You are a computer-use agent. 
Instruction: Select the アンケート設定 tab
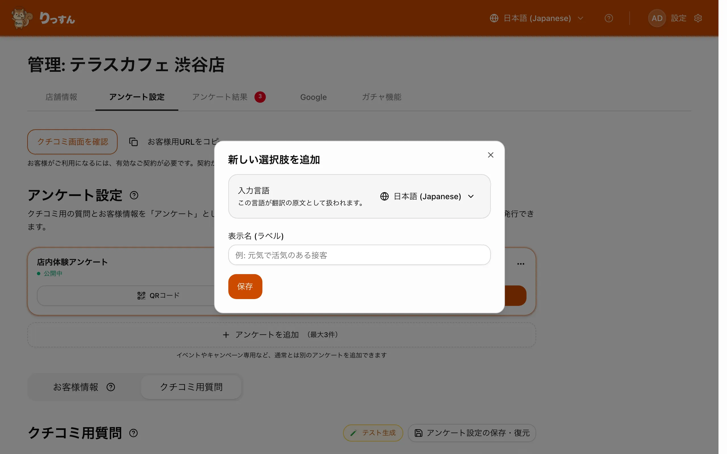[x=137, y=97]
